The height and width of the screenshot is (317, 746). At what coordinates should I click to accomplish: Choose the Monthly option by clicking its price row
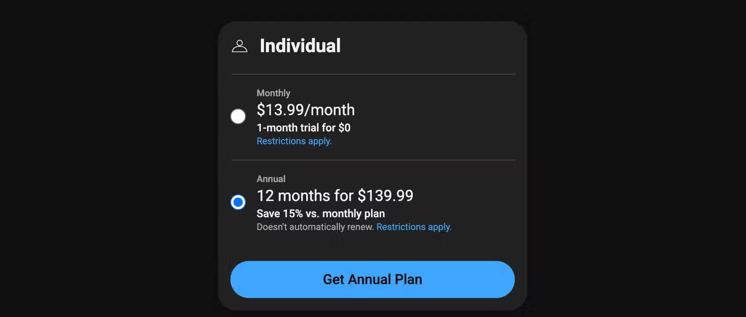tap(306, 109)
